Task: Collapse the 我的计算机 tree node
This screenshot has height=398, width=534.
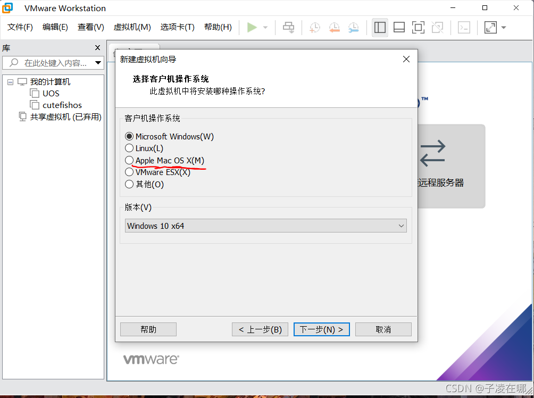Action: [x=10, y=82]
